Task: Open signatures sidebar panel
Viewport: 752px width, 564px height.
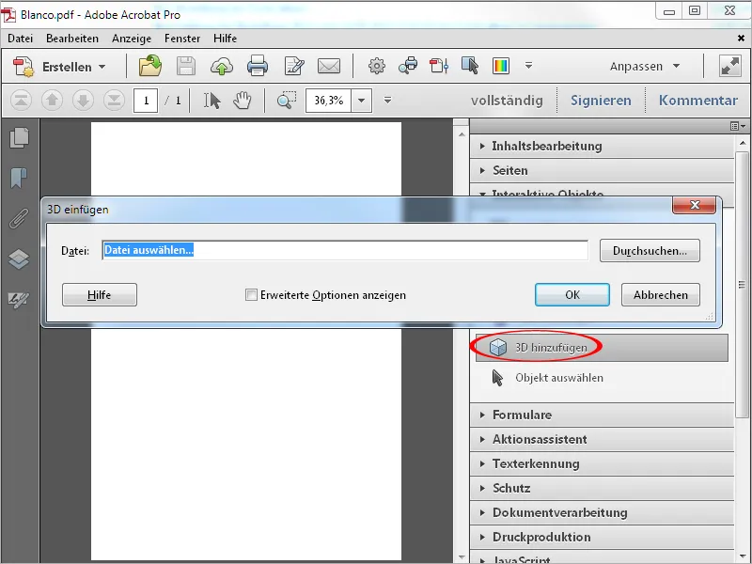Action: 19,300
